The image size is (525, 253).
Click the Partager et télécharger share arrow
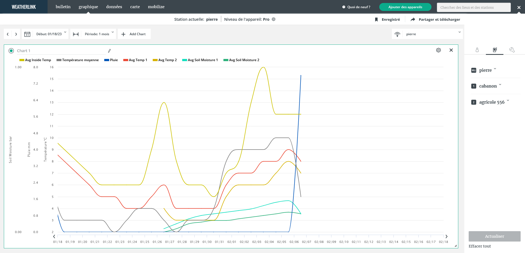point(413,19)
